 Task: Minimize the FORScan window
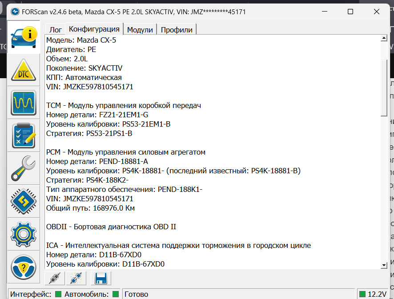point(325,12)
